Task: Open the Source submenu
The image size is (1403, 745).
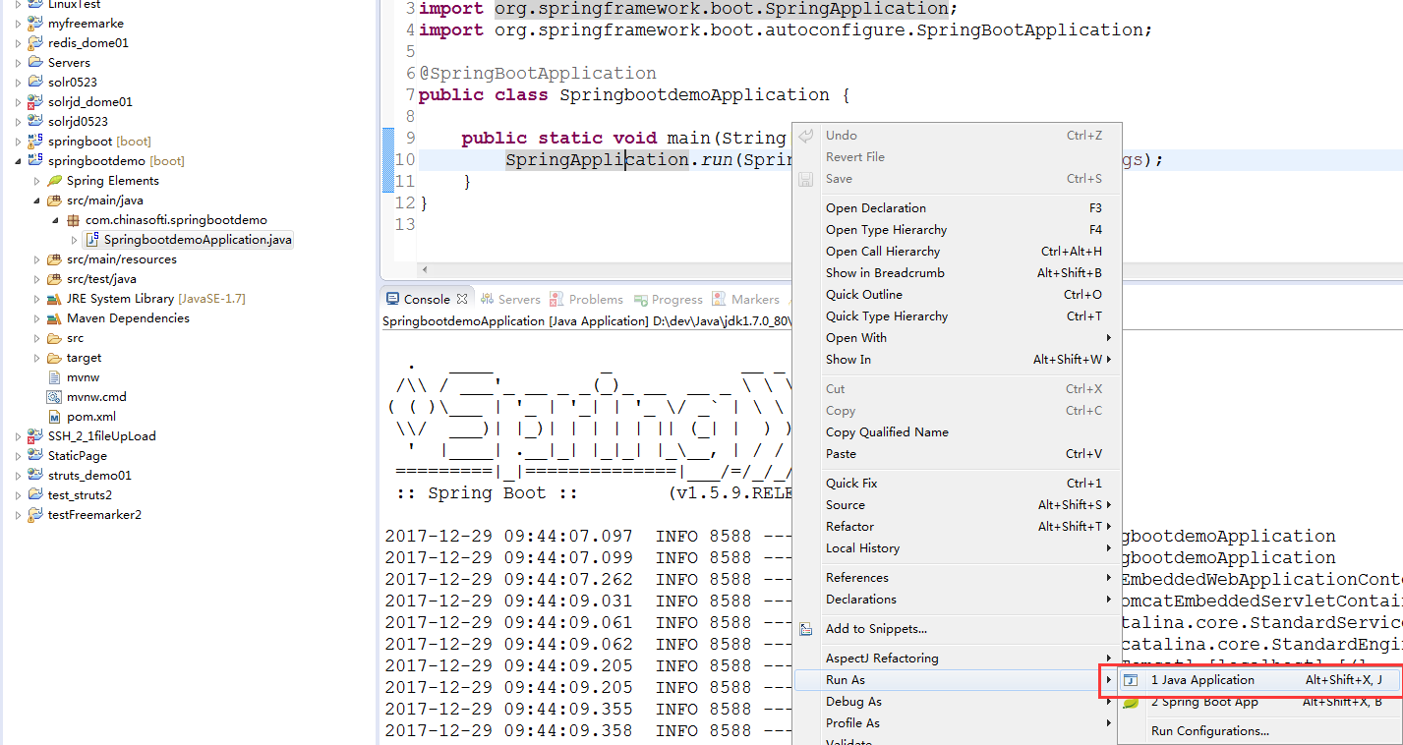Action: (956, 505)
